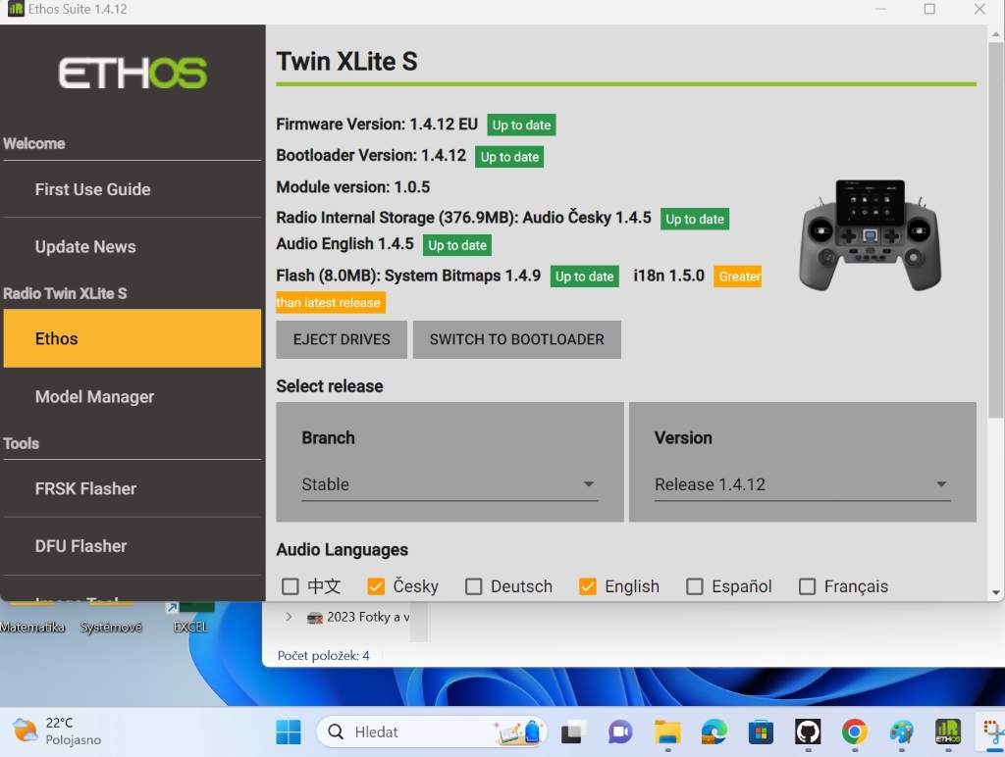Click the Ethos Suite taskbar icon

click(x=948, y=732)
